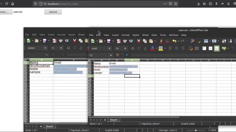The height and width of the screenshot is (132, 236).
Task: Click Paste clipboard in user.csv window
Action: [x=151, y=41]
